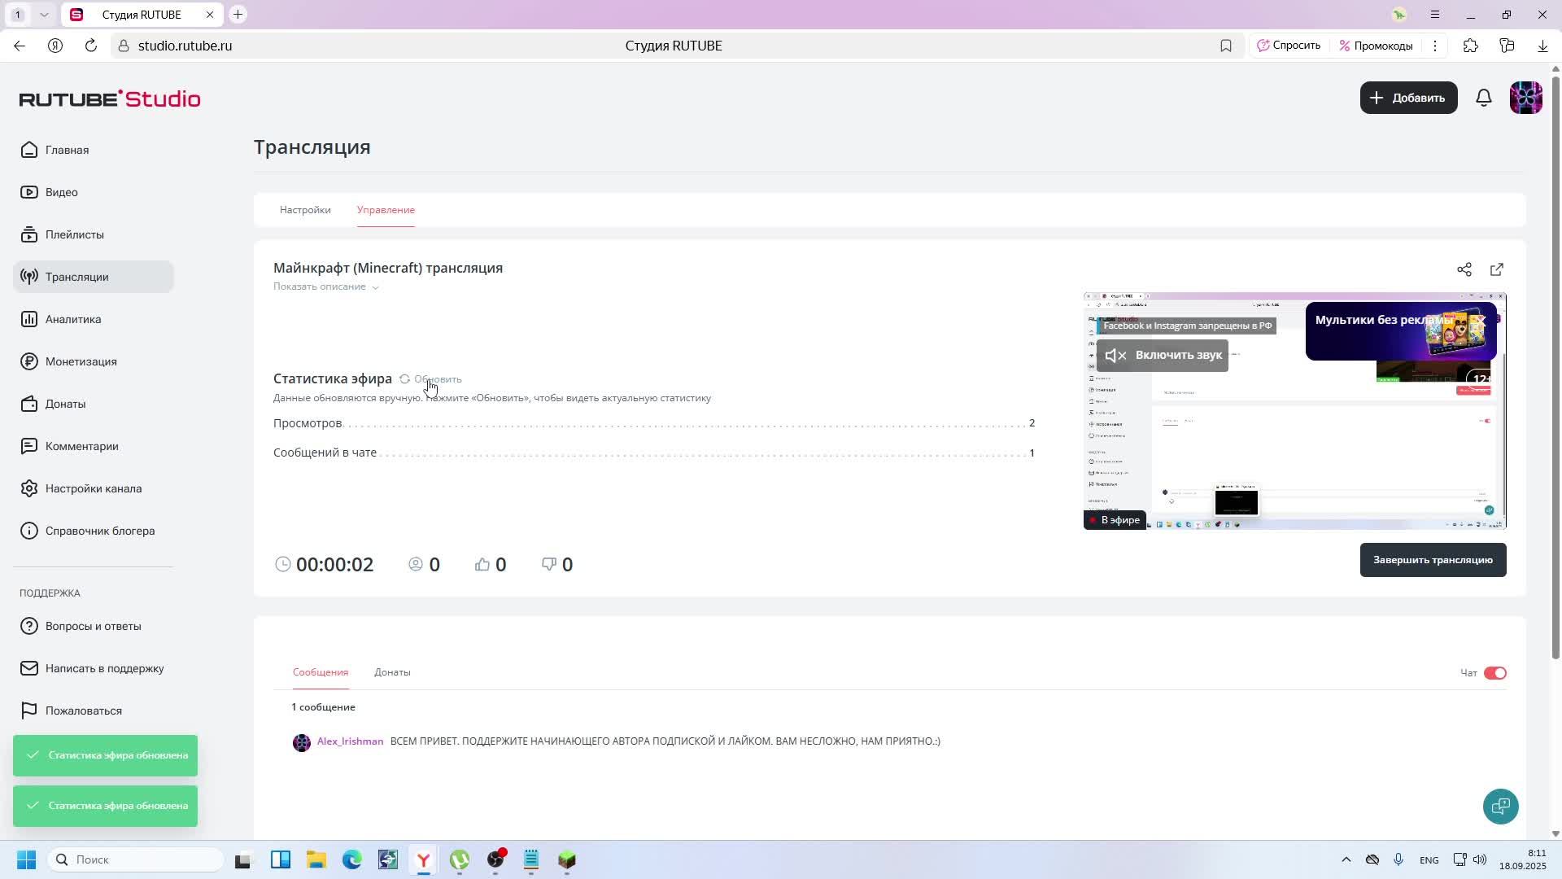Click the refresh statistics icon
Viewport: 1562px width, 879px height.
tap(404, 379)
